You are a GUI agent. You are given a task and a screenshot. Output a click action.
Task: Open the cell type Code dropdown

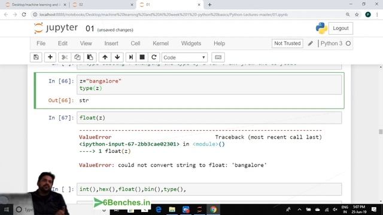(x=184, y=57)
